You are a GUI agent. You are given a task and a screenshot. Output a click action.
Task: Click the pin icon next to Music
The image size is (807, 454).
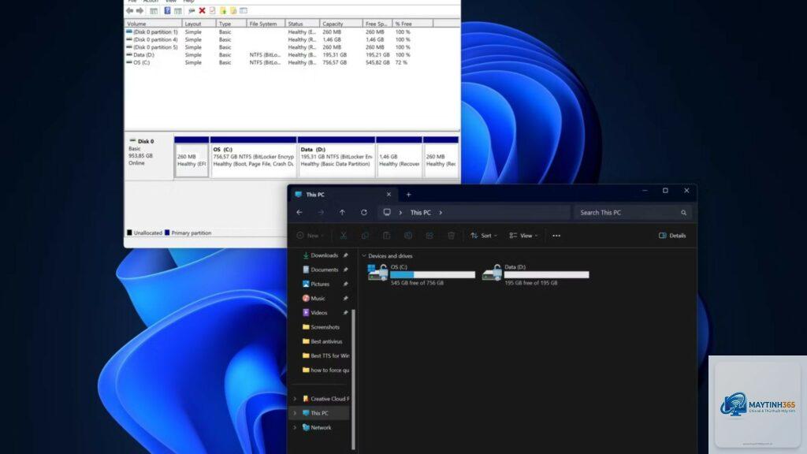(x=345, y=299)
